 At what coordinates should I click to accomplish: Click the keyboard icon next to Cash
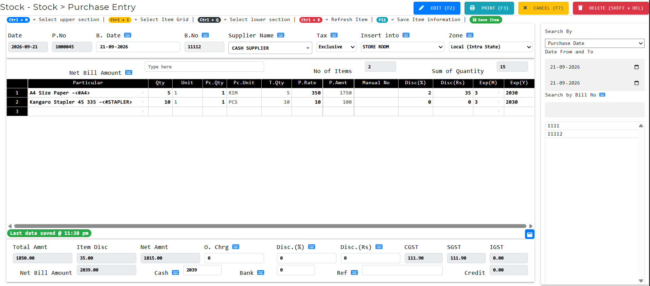[175, 273]
